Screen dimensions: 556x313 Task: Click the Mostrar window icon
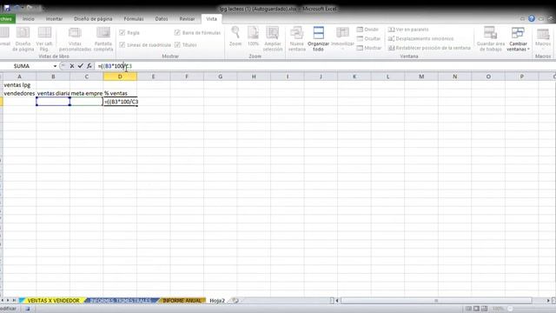(360, 48)
